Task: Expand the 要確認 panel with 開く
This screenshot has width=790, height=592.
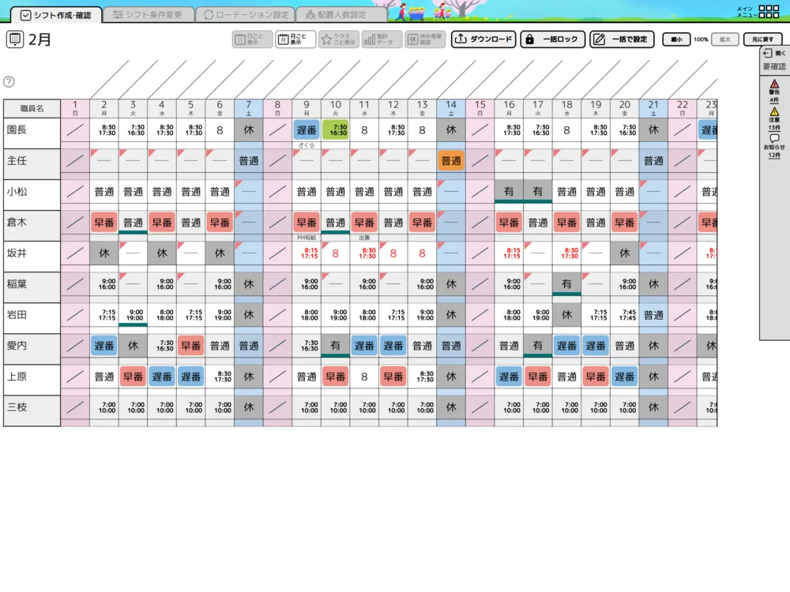Action: pyautogui.click(x=774, y=53)
